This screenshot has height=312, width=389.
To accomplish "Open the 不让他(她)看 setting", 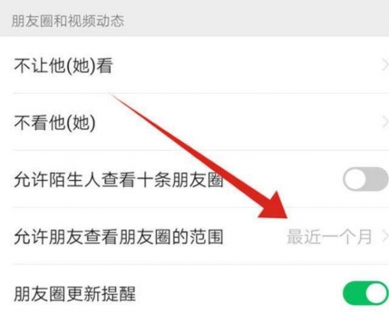I will (194, 65).
